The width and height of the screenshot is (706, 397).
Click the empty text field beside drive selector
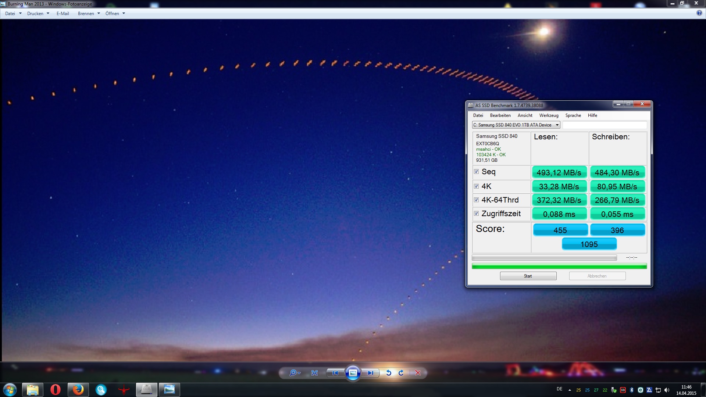click(605, 125)
